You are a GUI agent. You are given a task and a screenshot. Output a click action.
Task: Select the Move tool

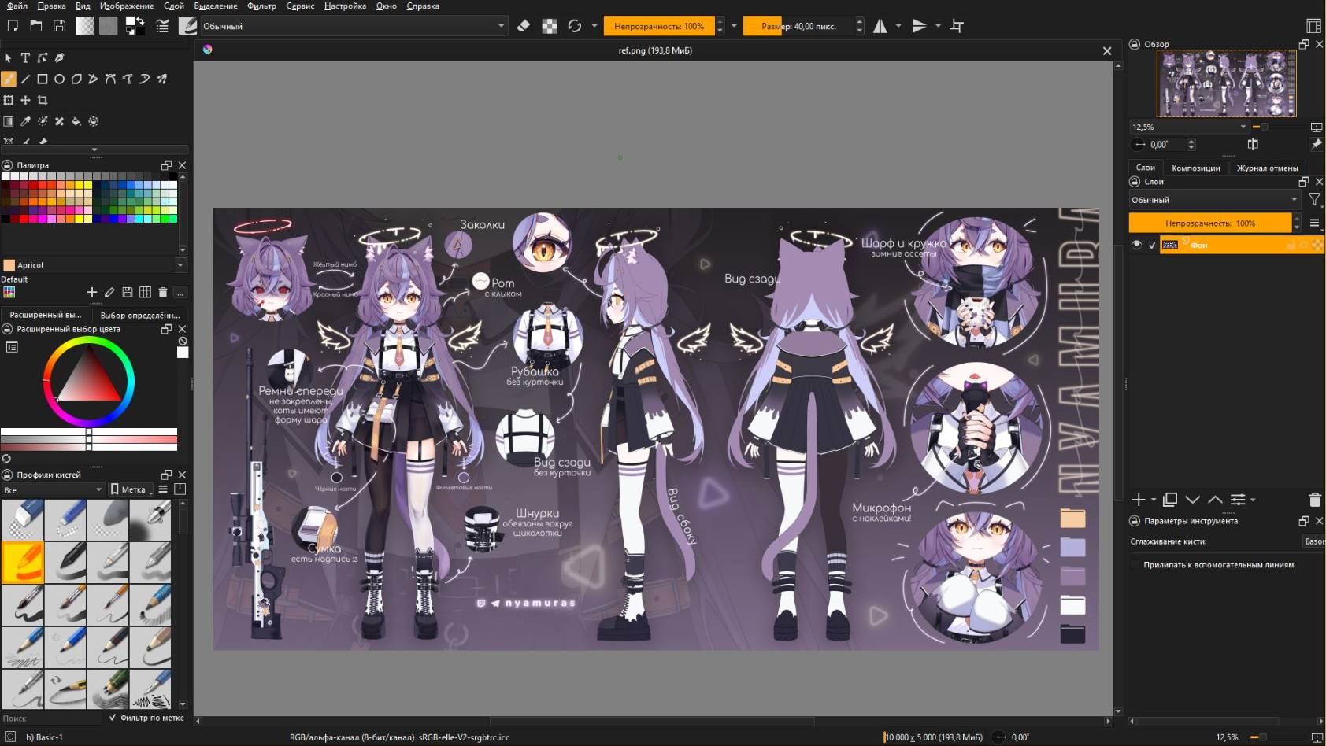click(x=25, y=100)
